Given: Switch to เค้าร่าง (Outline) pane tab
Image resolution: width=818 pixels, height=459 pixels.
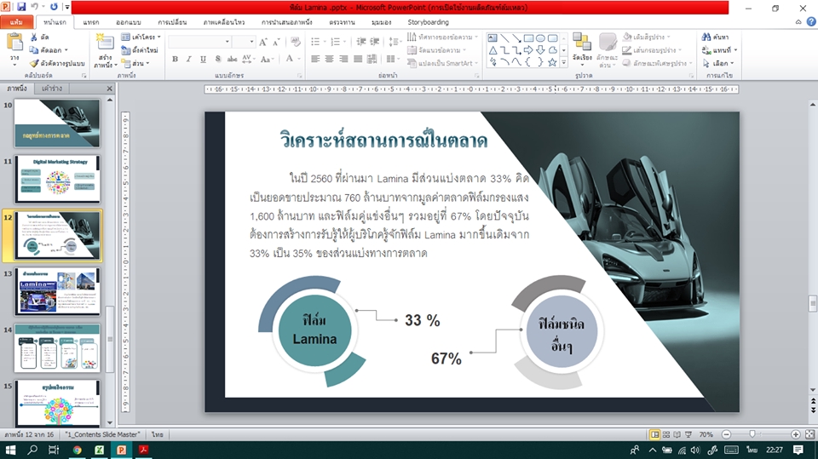Looking at the screenshot, I should tap(52, 89).
